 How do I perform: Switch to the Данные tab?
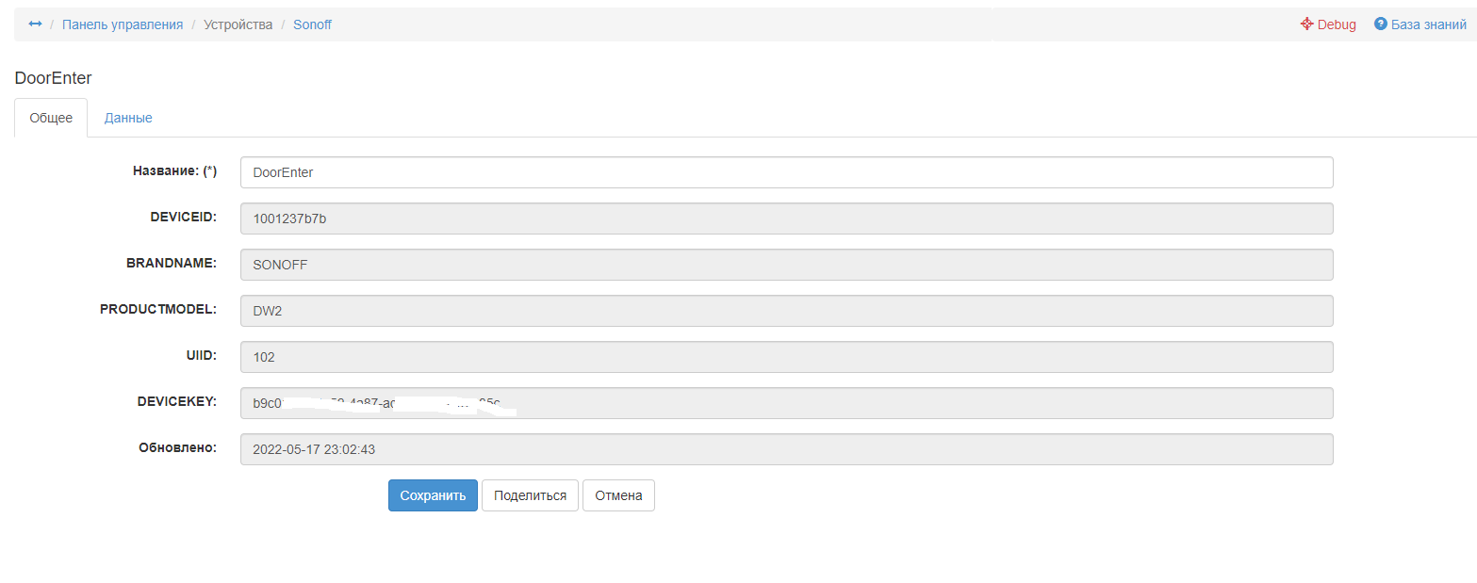[x=128, y=118]
